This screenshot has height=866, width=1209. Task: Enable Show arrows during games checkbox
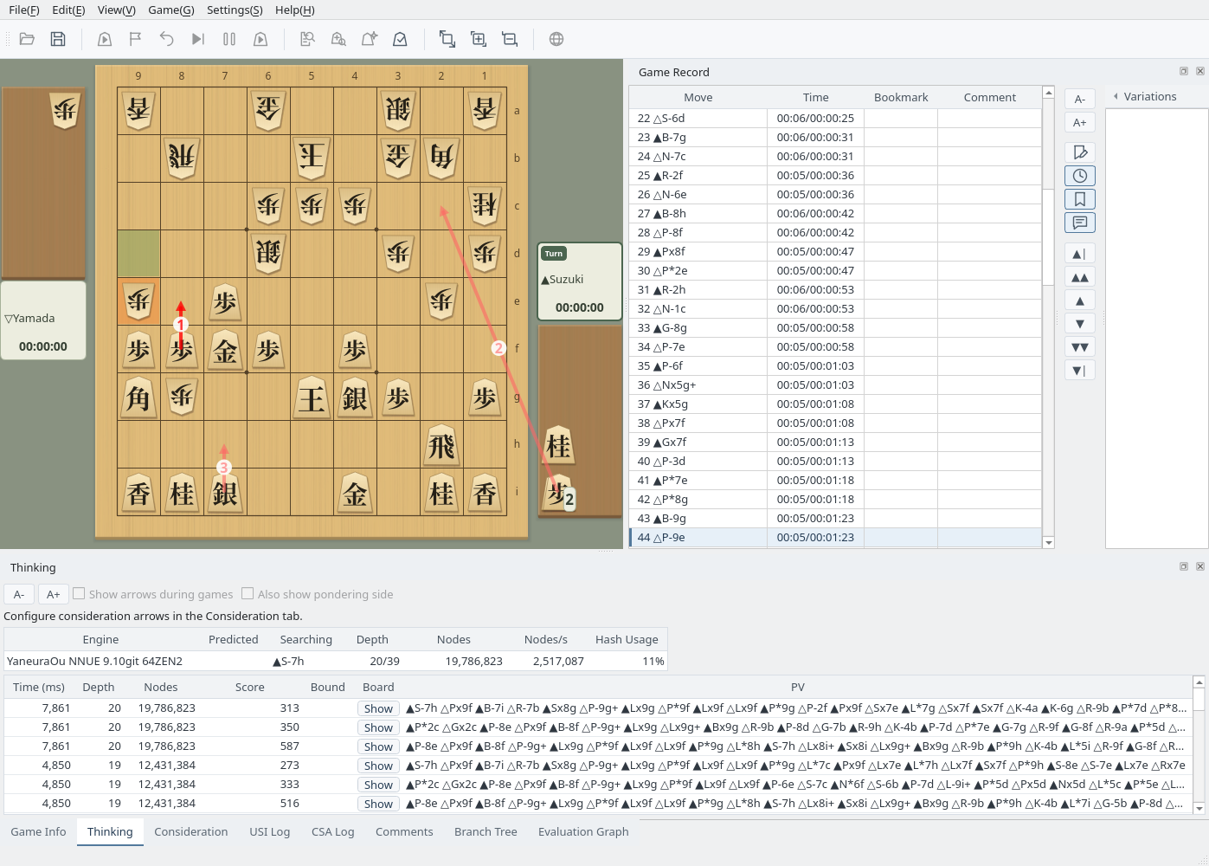point(79,594)
